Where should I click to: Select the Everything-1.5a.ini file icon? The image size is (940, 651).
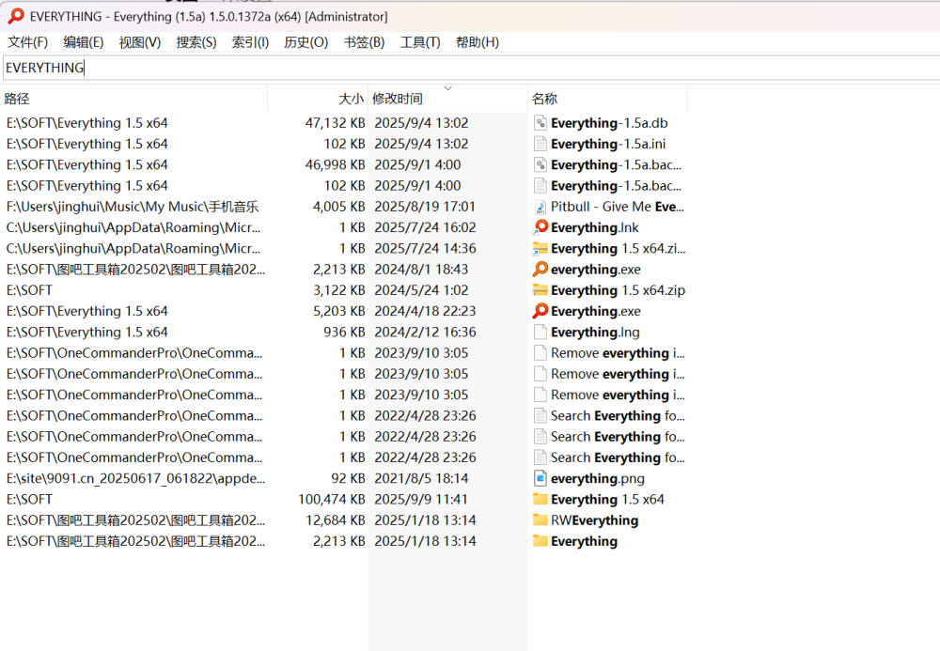point(540,144)
